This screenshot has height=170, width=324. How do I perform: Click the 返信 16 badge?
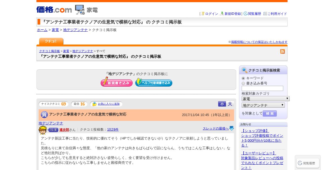[x=79, y=104]
